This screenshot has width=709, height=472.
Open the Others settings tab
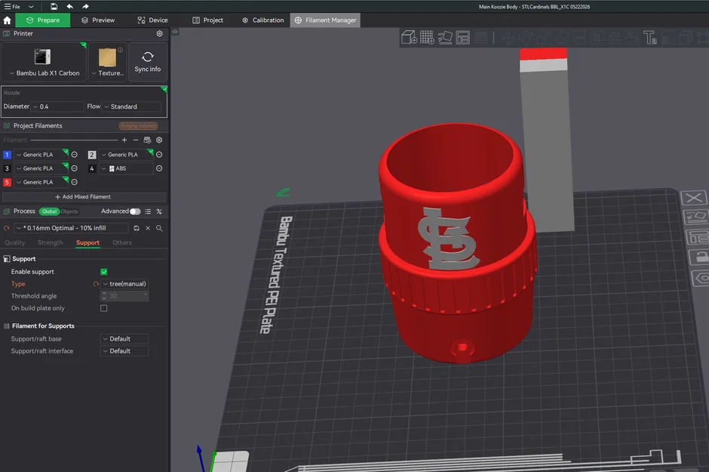122,242
